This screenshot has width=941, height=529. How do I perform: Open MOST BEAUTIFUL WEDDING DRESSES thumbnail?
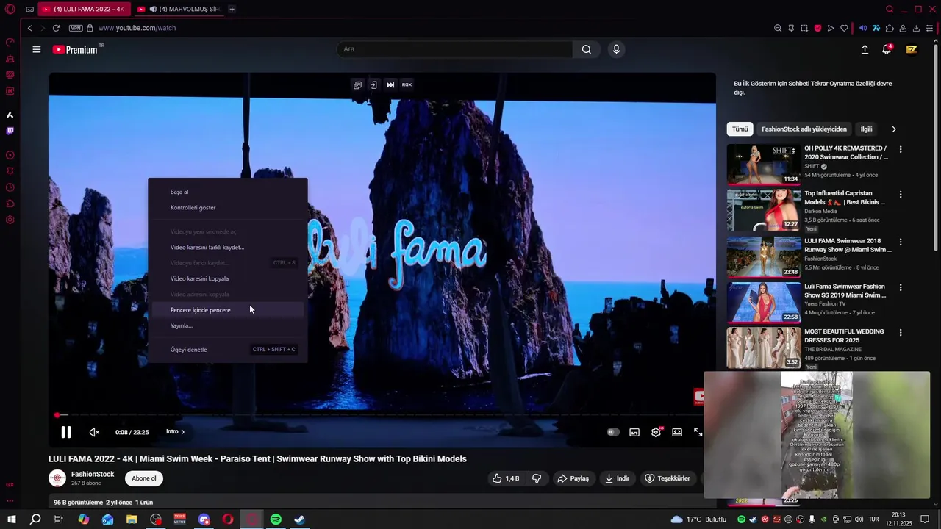point(764,348)
